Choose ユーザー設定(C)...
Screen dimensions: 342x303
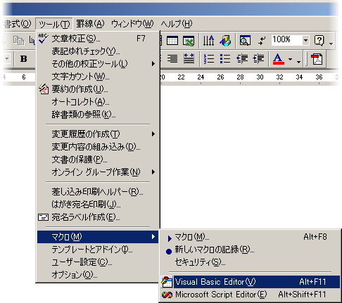point(98,262)
